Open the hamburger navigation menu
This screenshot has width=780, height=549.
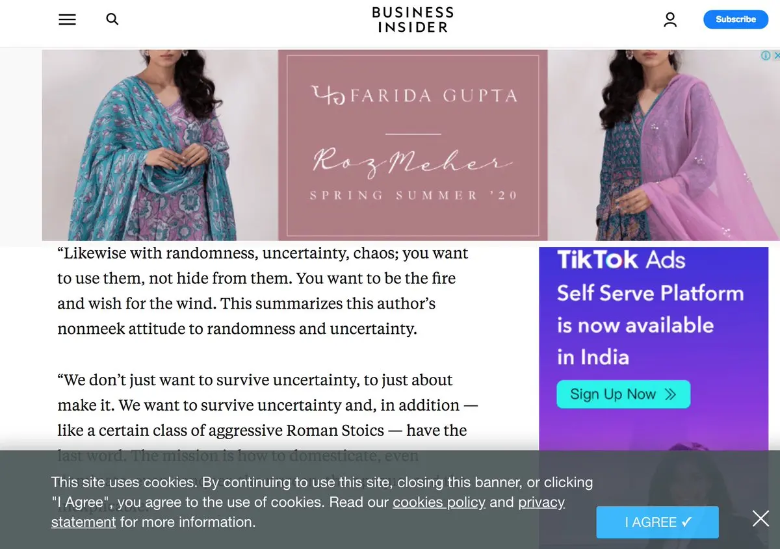67,19
